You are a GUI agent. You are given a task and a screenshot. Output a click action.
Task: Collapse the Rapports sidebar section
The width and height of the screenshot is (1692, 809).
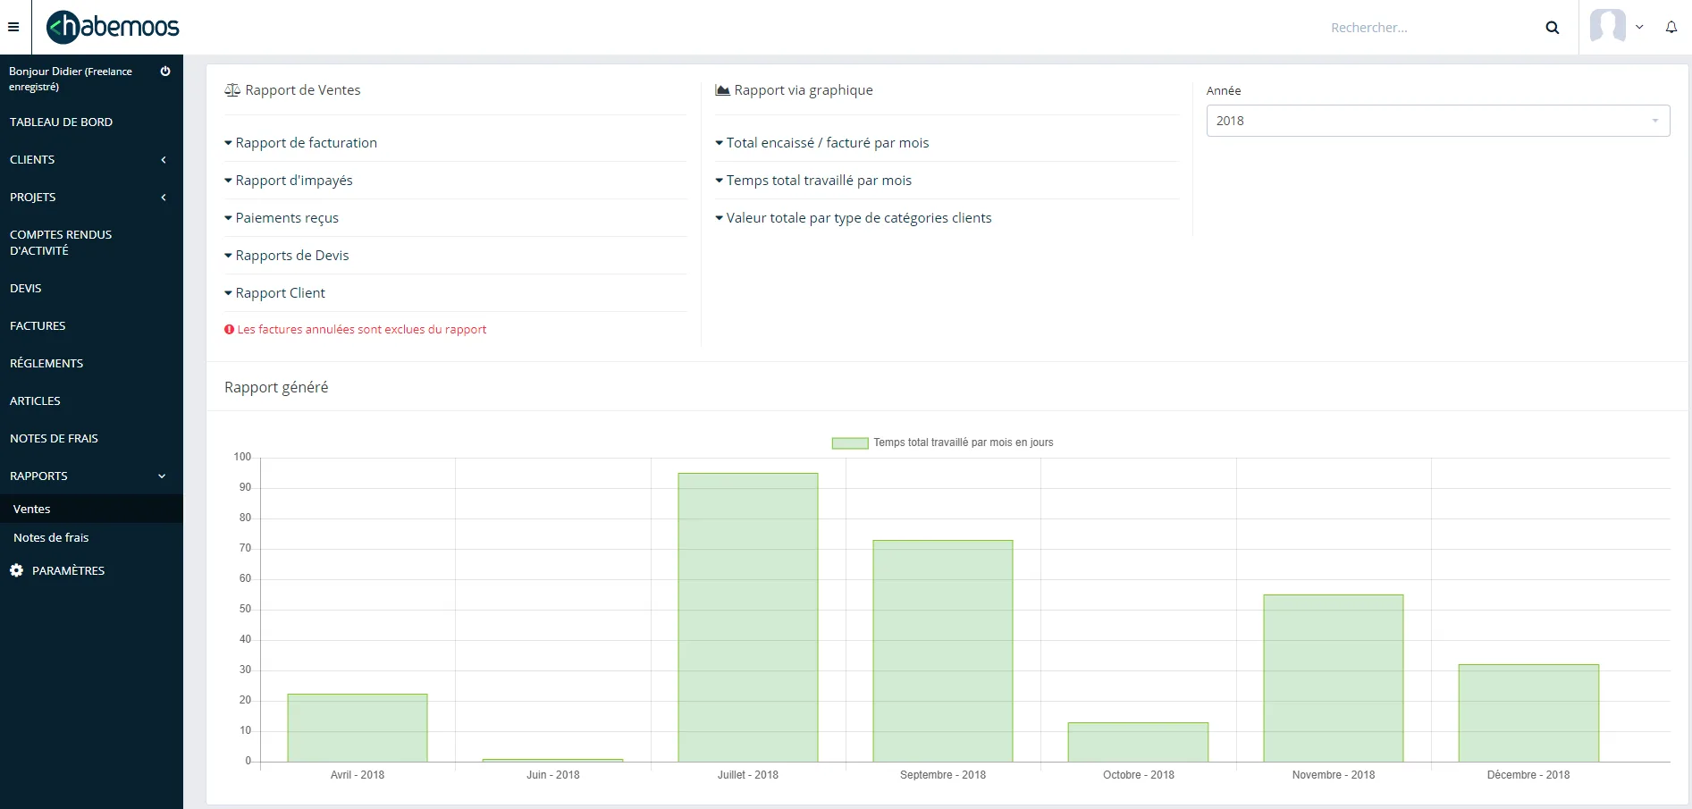coord(91,476)
